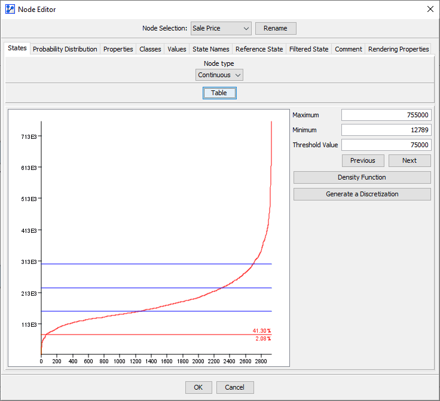Click the Threshold Value label
The width and height of the screenshot is (440, 401).
[x=315, y=145]
